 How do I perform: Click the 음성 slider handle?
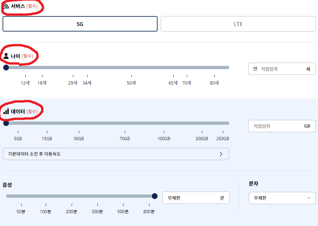click(x=155, y=196)
